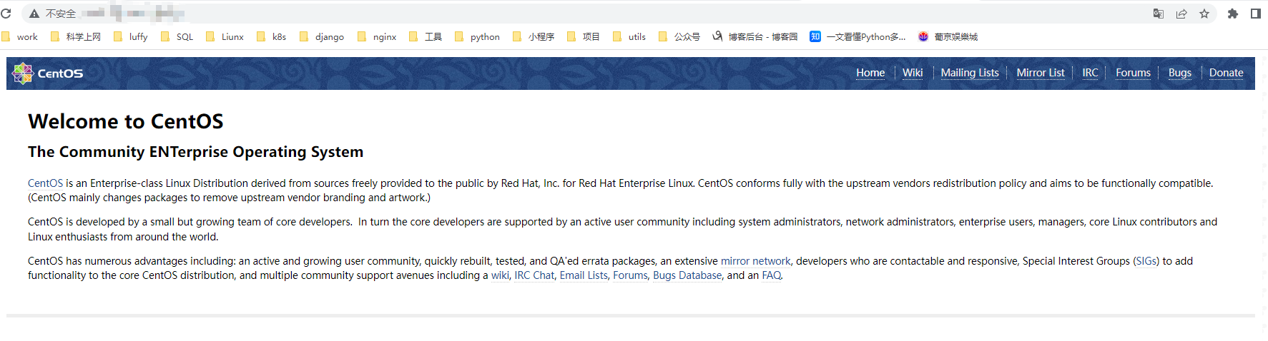1268x341 pixels.
Task: Open Mailing Lists in the navigation bar
Action: tap(970, 73)
